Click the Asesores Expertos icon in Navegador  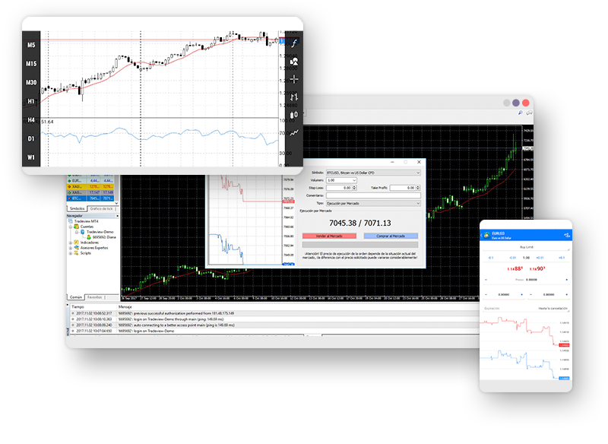pyautogui.click(x=77, y=248)
